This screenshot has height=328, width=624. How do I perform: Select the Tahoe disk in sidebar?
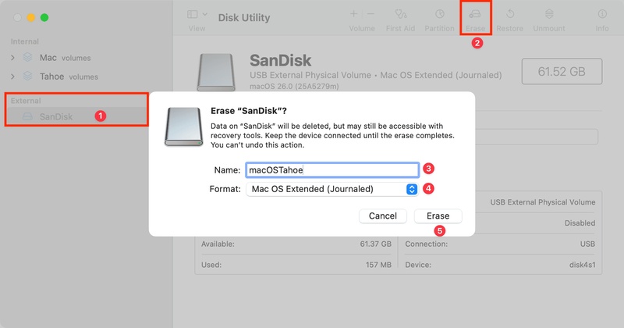pyautogui.click(x=51, y=76)
